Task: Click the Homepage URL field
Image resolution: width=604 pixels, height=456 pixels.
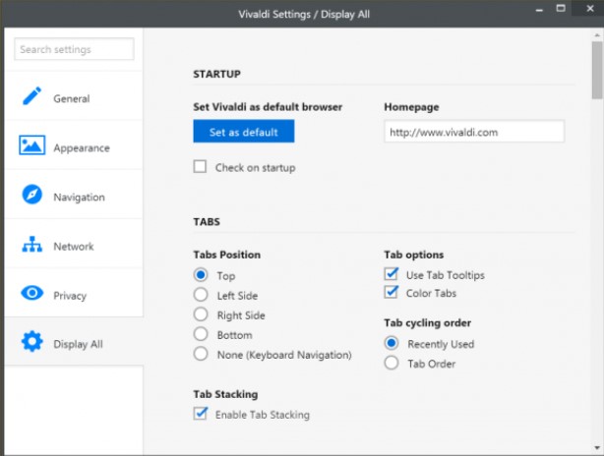Action: (473, 132)
